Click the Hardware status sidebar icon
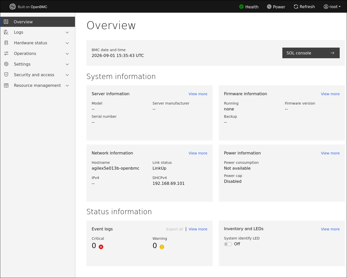The image size is (347, 278). click(x=6, y=43)
